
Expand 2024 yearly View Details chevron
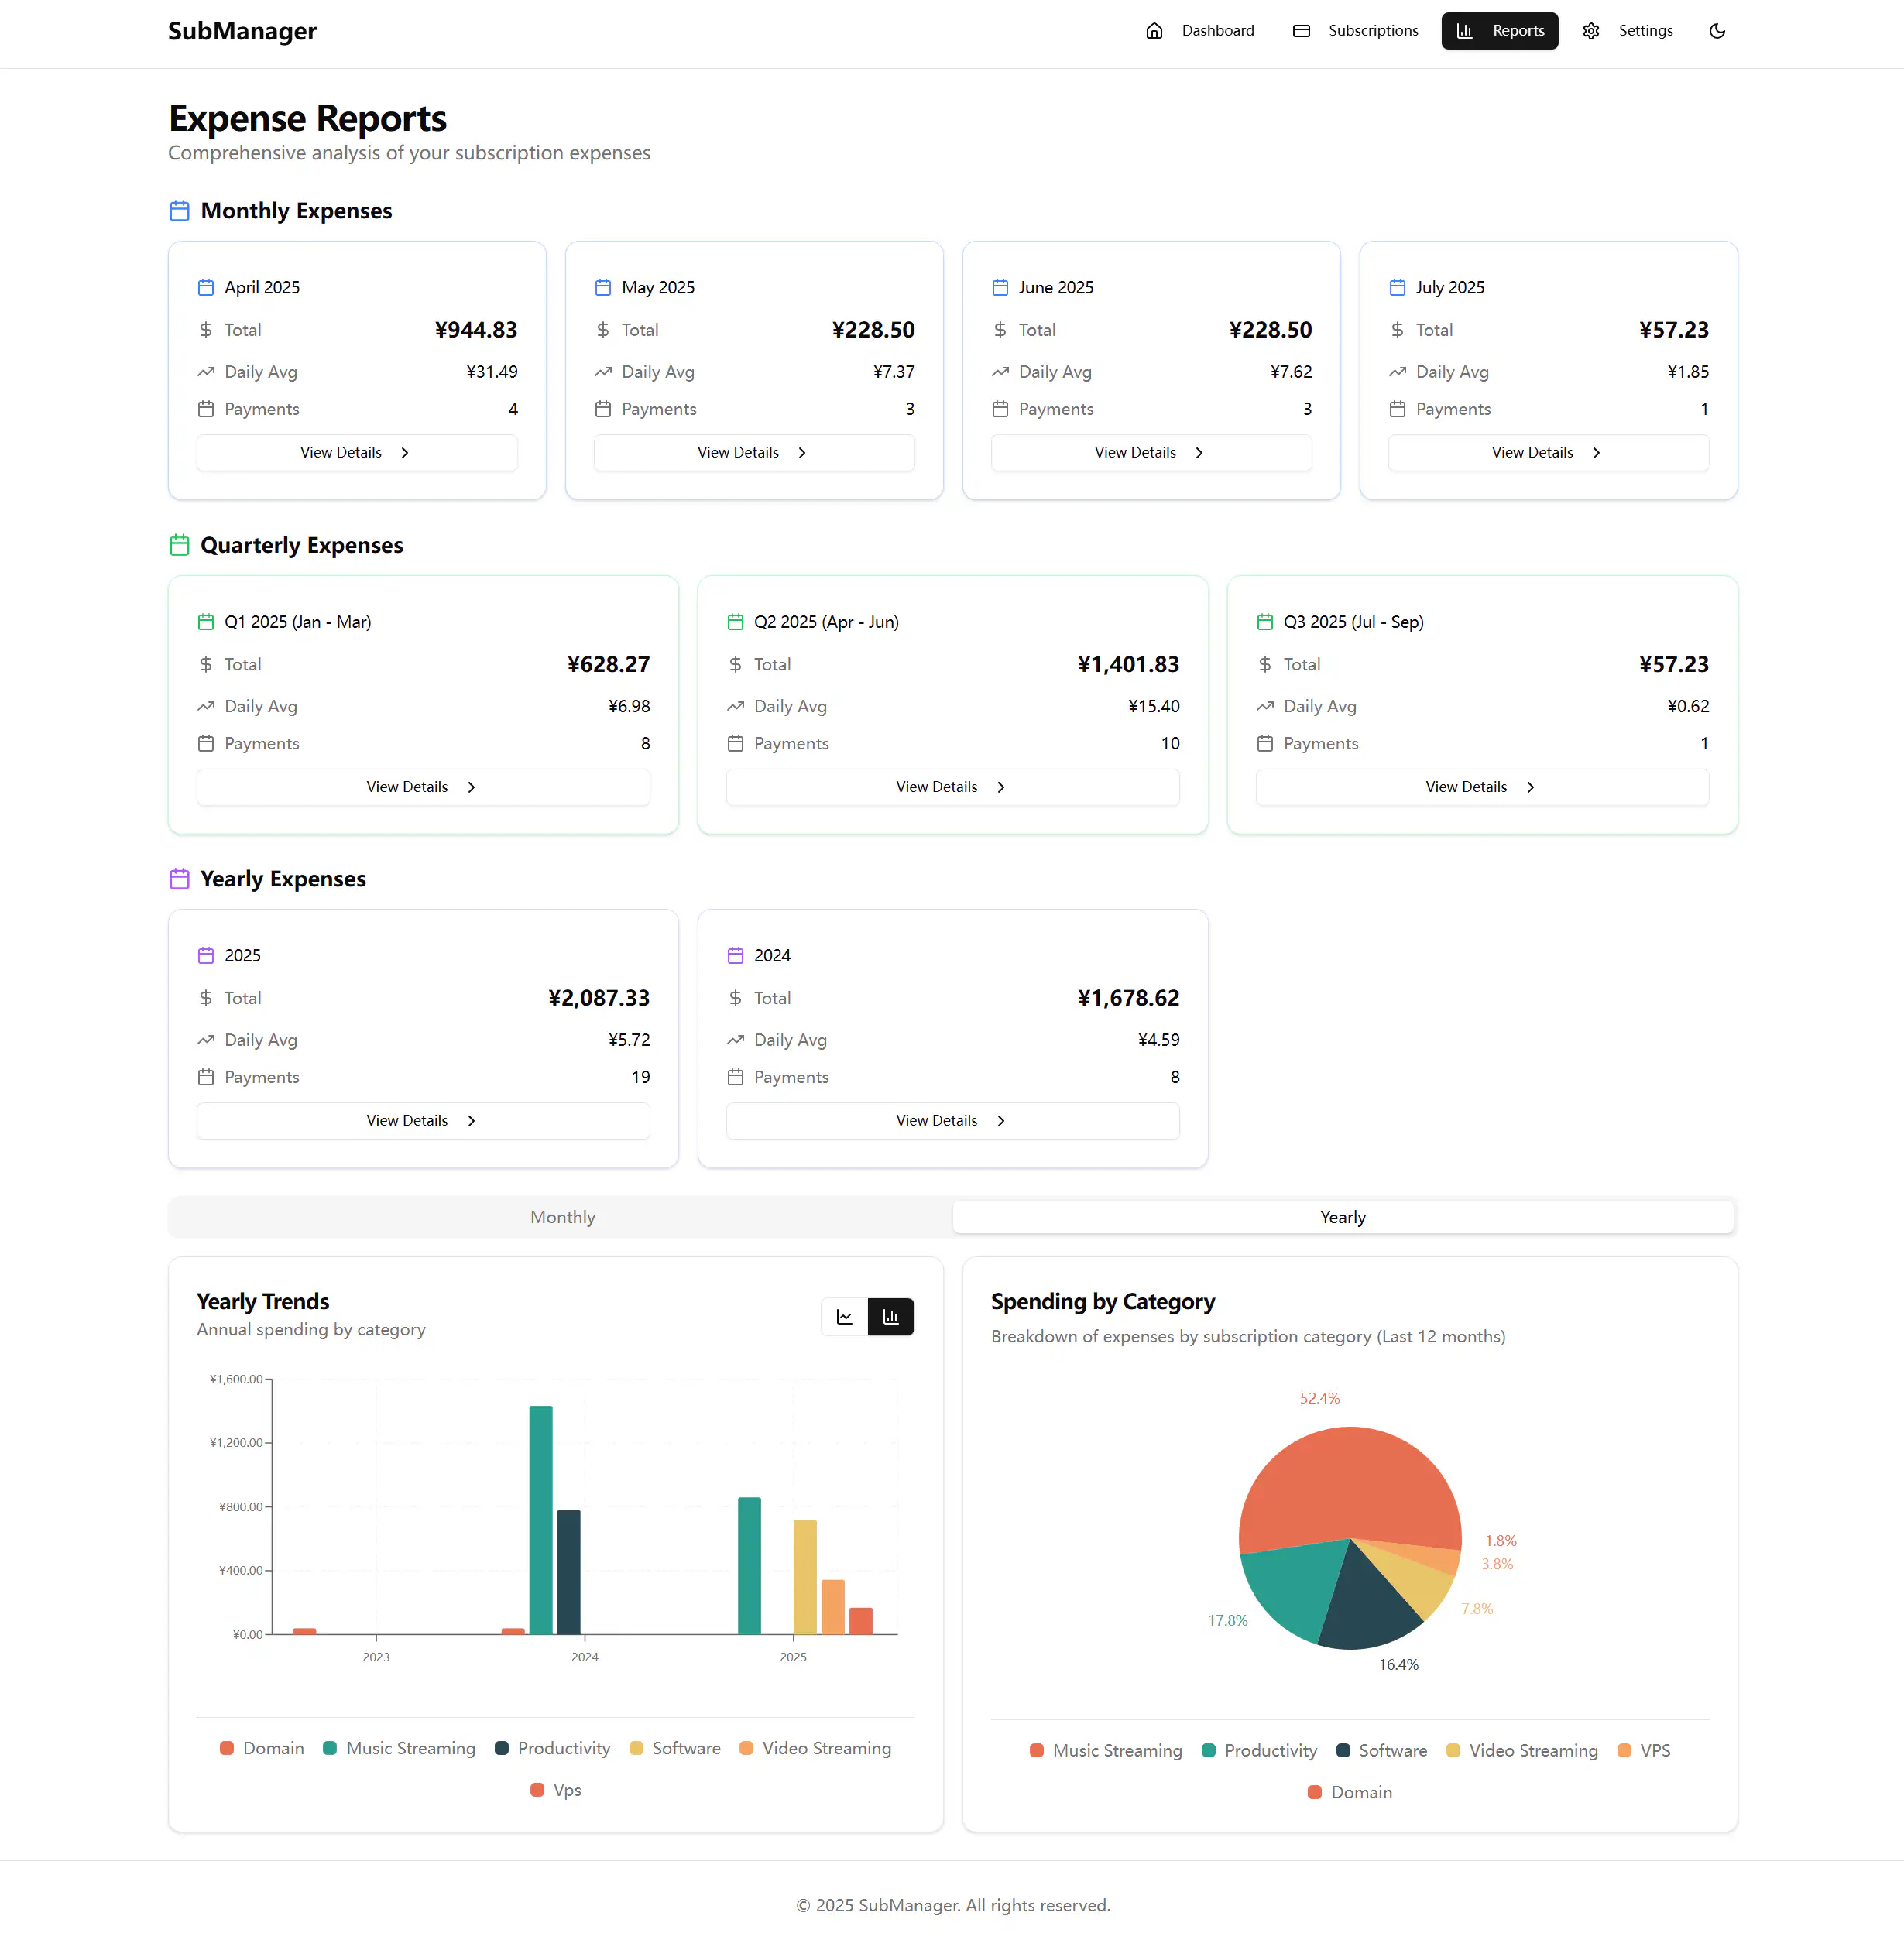(1001, 1121)
